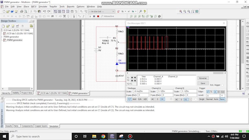Stop the simulation with the red square
The width and height of the screenshot is (249, 140).
[x=98, y=16]
